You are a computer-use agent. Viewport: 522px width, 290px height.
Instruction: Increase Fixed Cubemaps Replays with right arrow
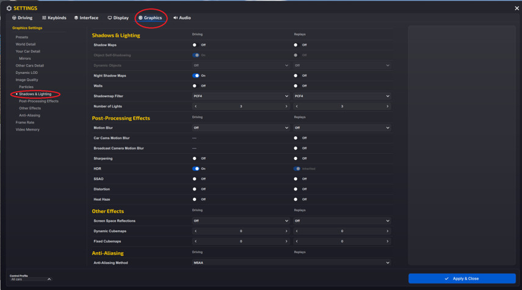[x=388, y=241]
